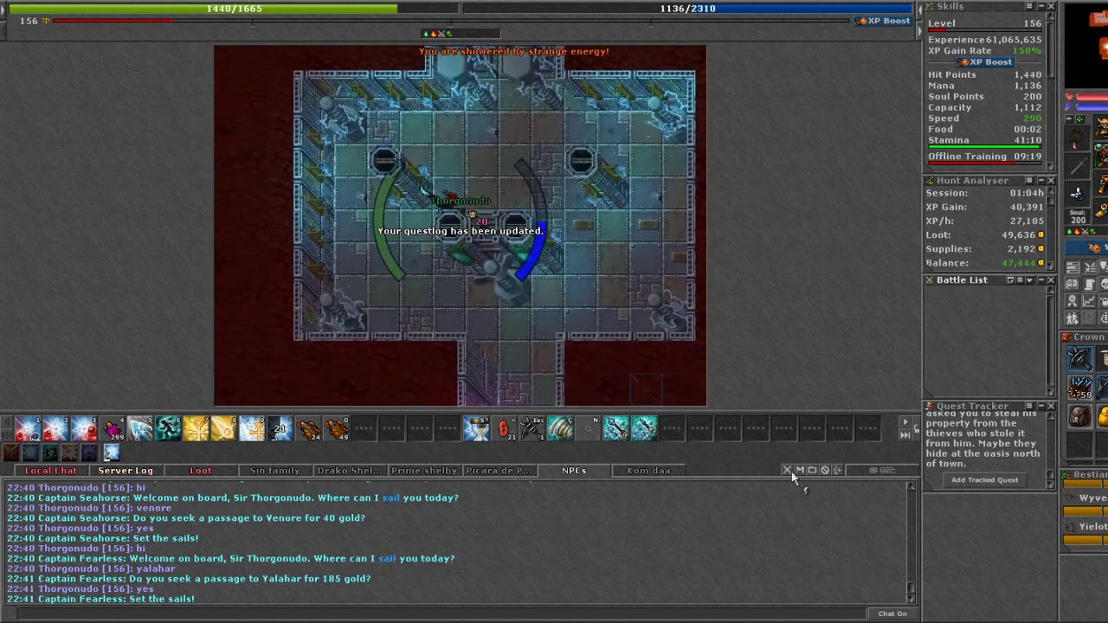Click the 'sail' keyword in Captain Fearless message
1108x623 pixels.
387,559
